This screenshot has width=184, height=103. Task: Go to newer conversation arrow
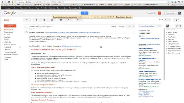[x=166, y=20]
